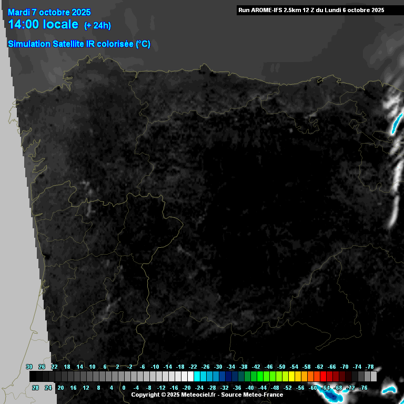
Task: Click the cyan -24 color scale swatch
Action: tap(197, 377)
